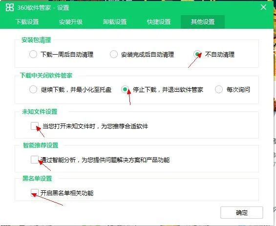
Task: Click the 360软件管家 logo icon
Action: point(9,7)
